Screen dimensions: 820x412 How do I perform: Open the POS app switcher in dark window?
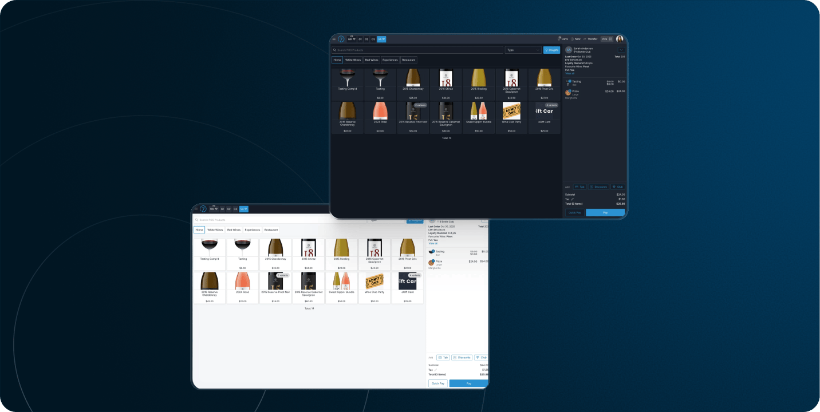(x=607, y=39)
